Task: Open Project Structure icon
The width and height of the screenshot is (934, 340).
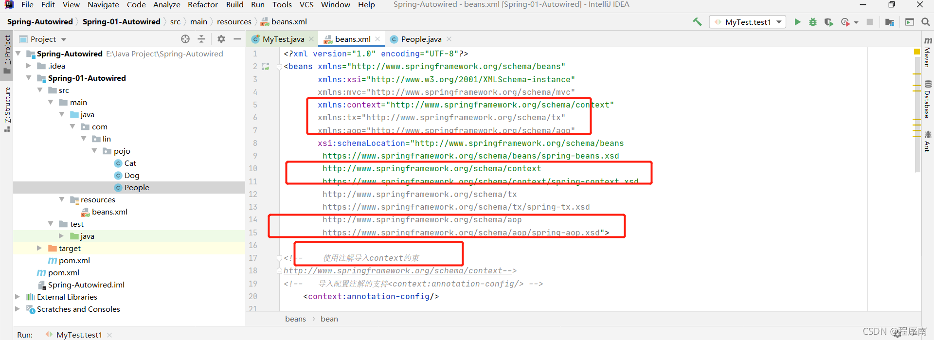Action: coord(890,22)
